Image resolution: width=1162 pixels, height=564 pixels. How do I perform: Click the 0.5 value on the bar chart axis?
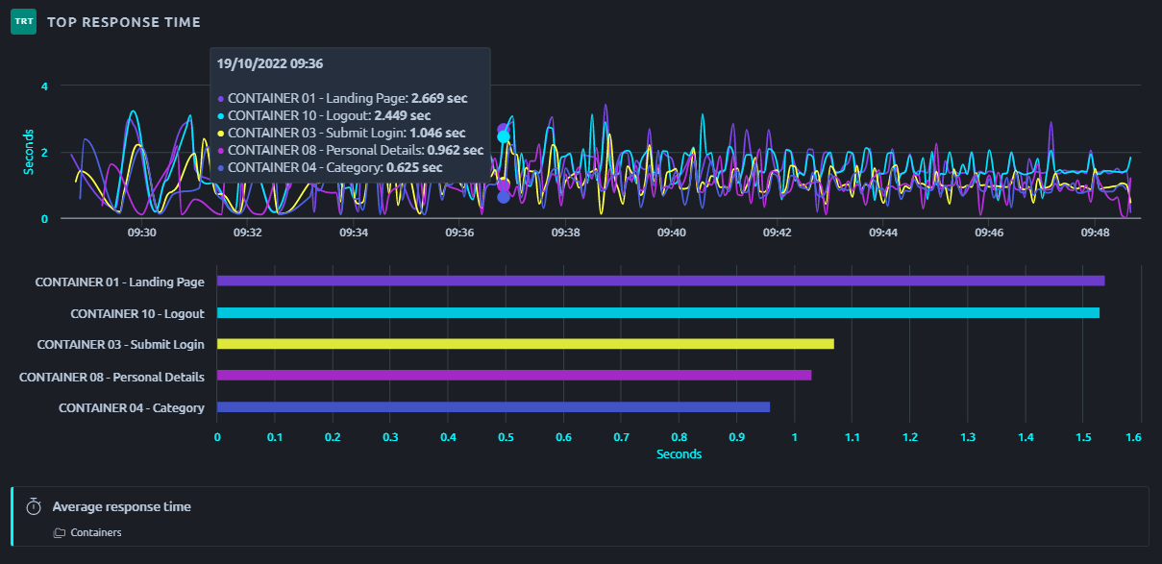(506, 437)
